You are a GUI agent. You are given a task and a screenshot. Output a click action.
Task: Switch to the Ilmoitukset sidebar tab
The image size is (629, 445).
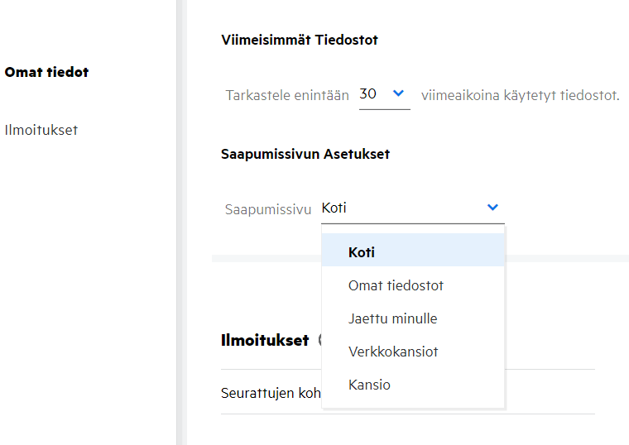click(41, 130)
